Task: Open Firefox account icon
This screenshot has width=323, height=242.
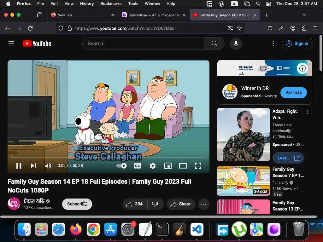Action: [293, 28]
